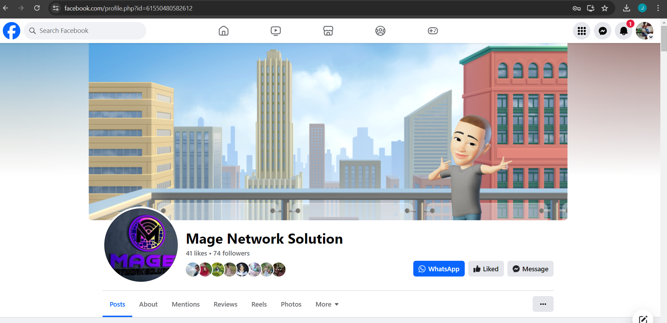Click the Message button
Image resolution: width=667 pixels, height=323 pixels.
(x=531, y=269)
